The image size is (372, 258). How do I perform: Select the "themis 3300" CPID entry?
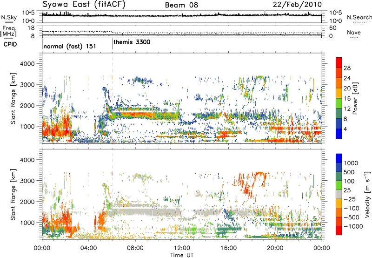(x=132, y=42)
